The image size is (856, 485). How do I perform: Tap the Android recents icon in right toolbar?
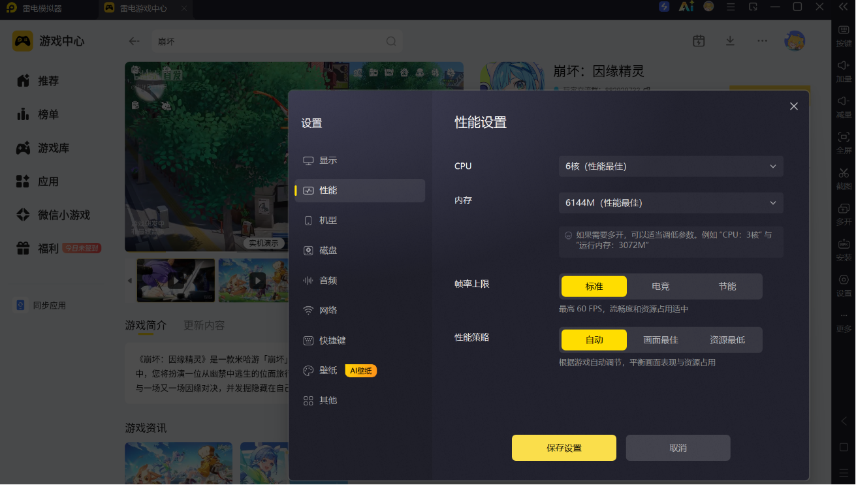(844, 472)
